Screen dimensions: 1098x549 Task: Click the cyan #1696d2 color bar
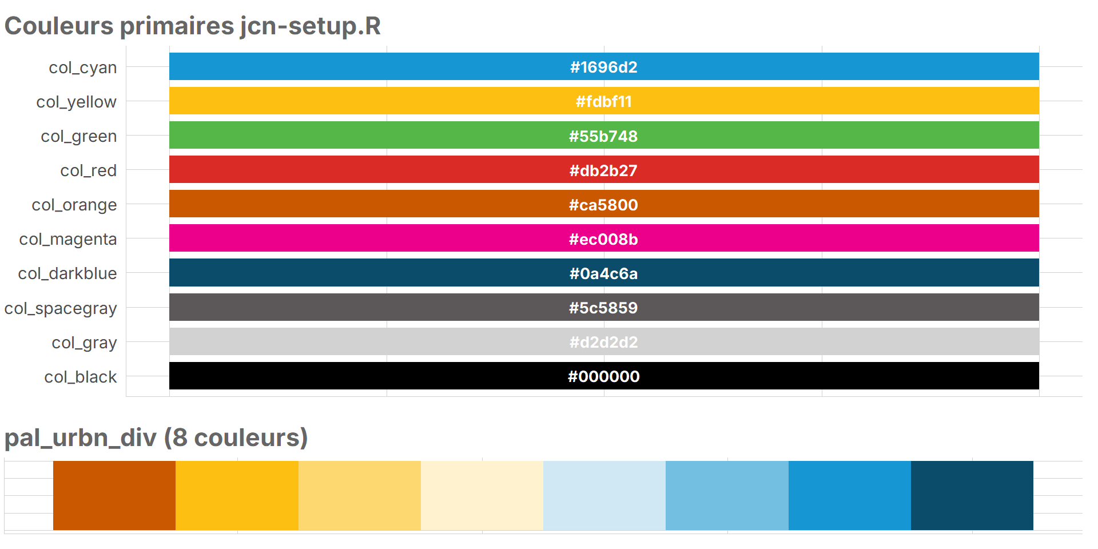604,66
